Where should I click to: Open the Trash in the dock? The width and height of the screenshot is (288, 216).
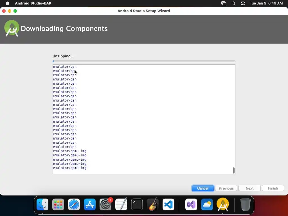point(245,204)
